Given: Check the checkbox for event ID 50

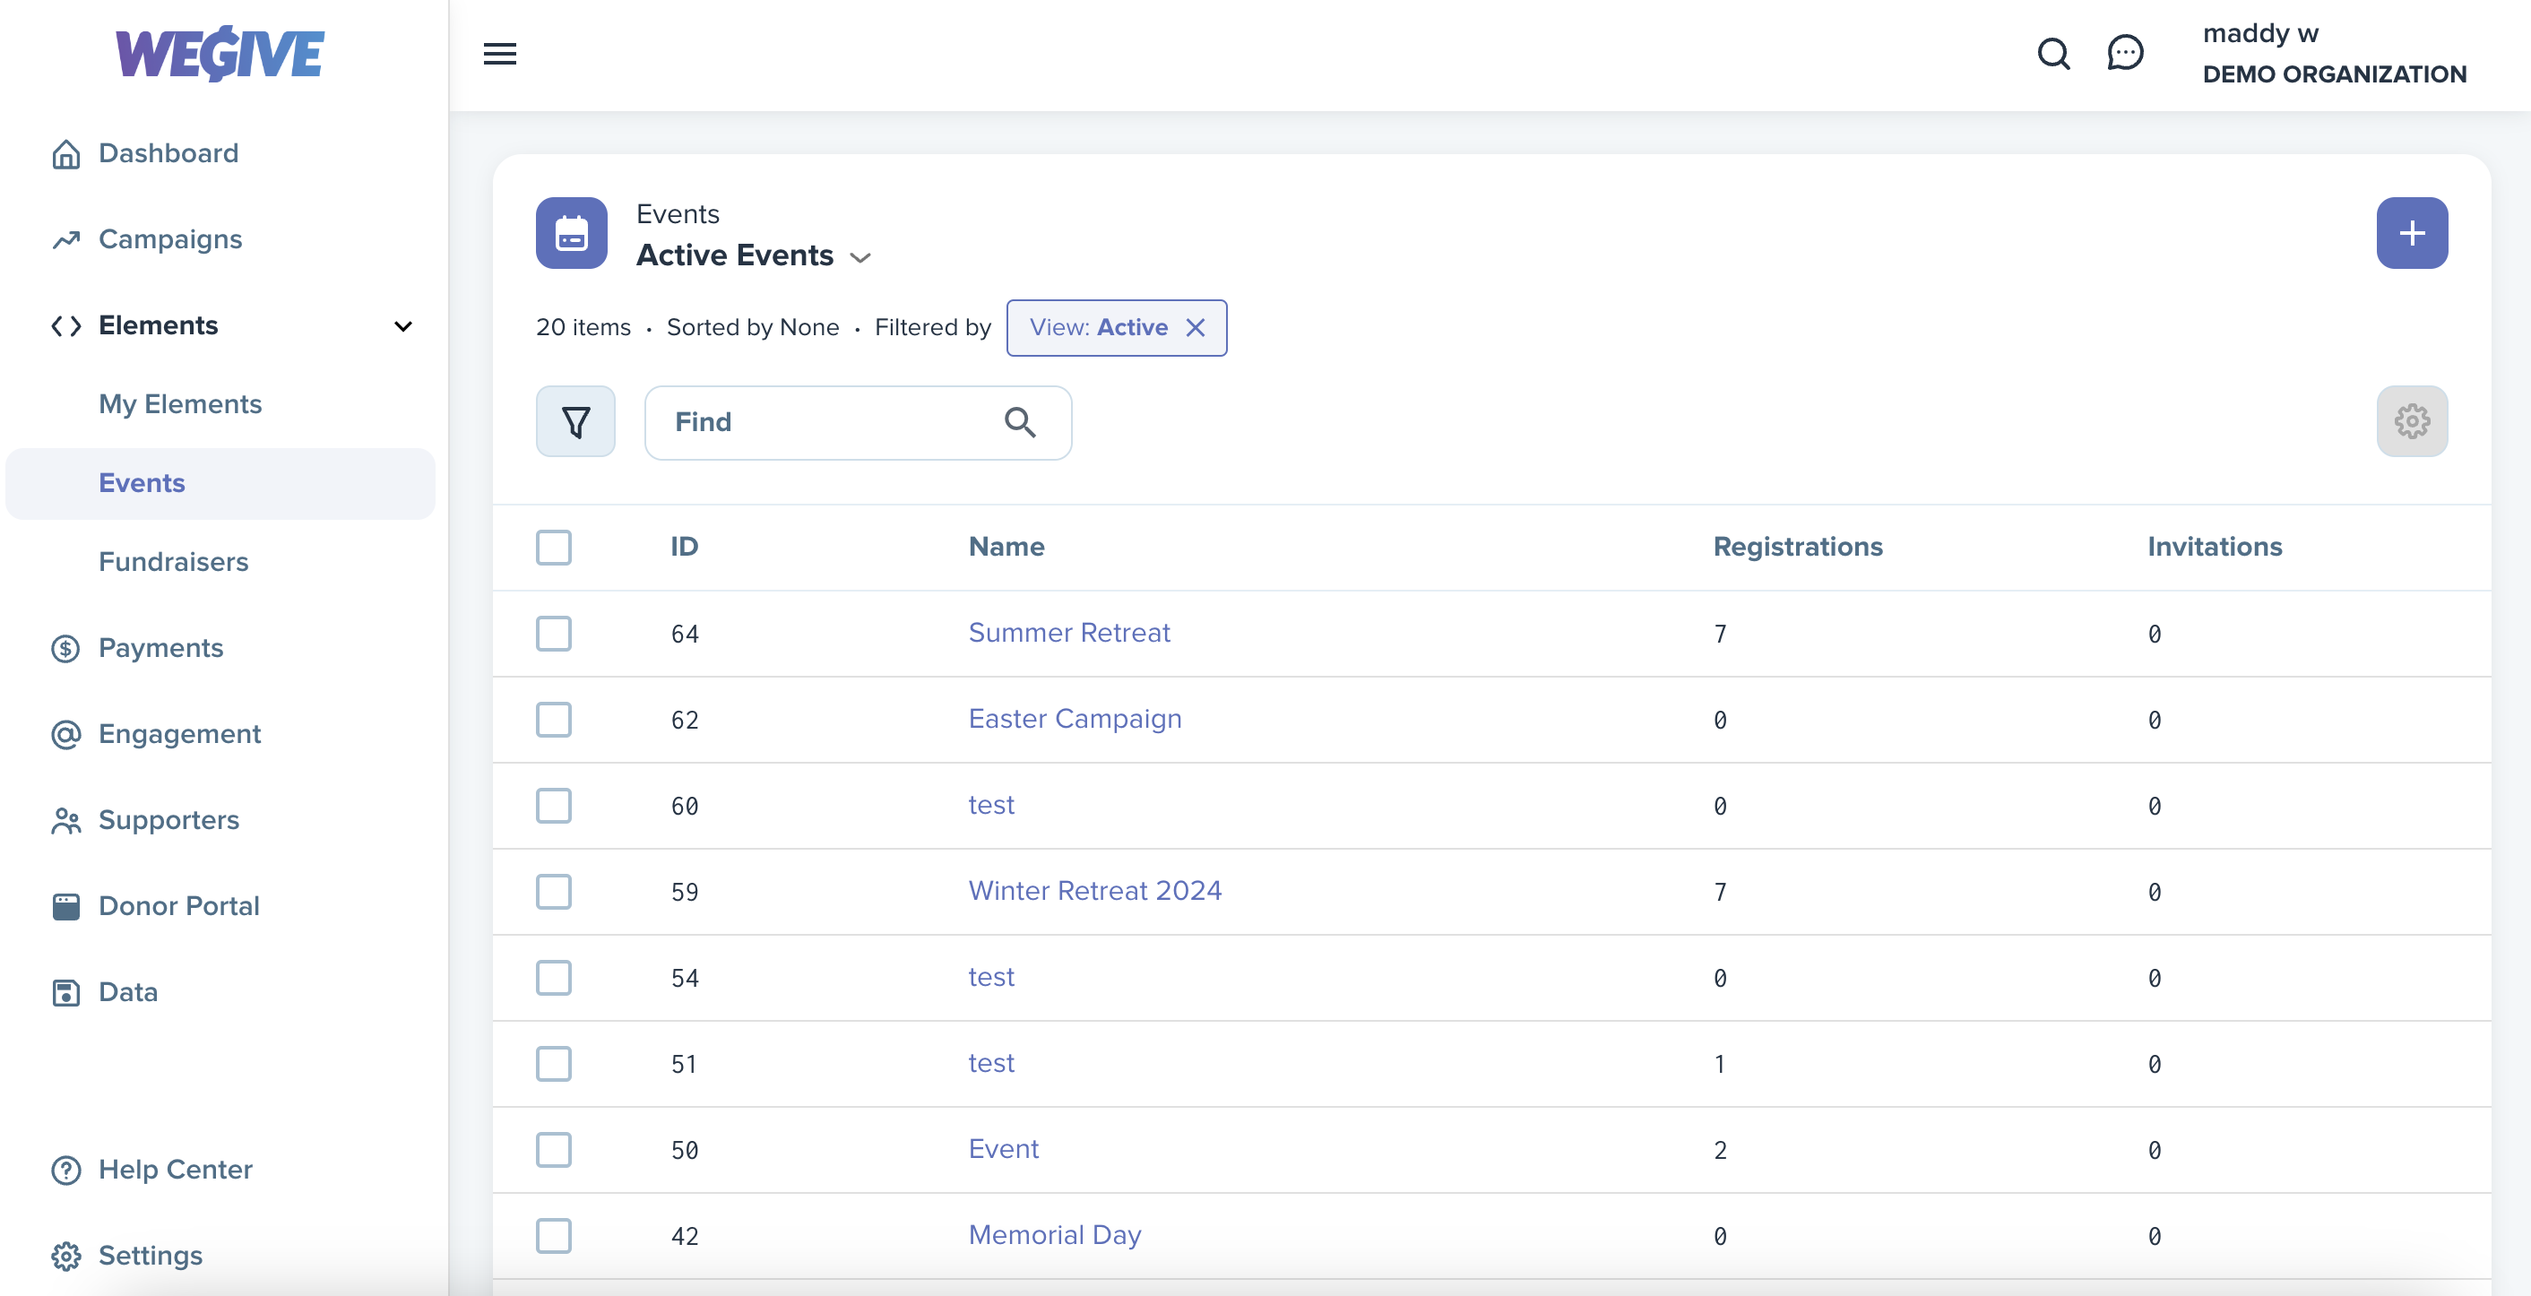Looking at the screenshot, I should point(553,1151).
